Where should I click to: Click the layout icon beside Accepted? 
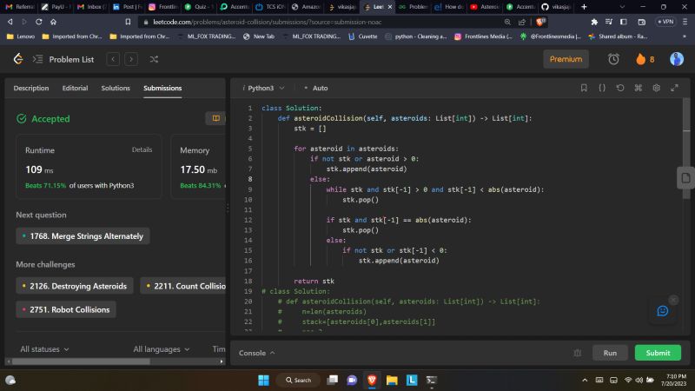pos(215,118)
